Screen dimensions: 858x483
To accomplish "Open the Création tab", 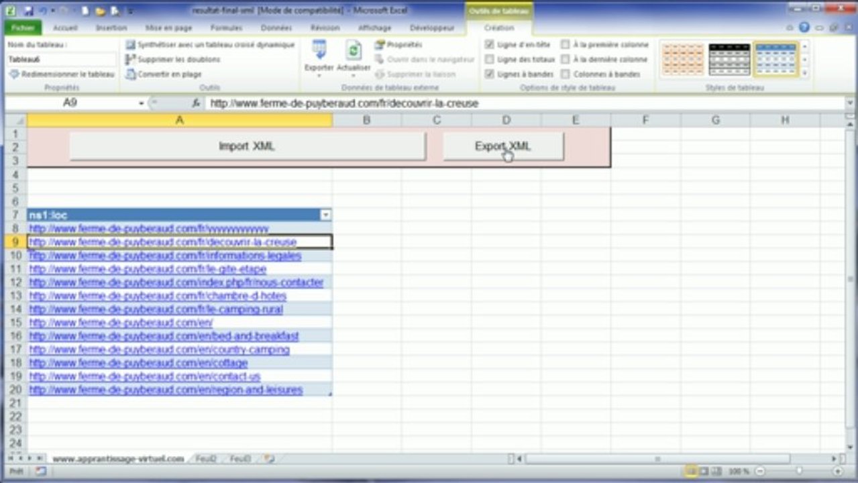I will coord(498,28).
